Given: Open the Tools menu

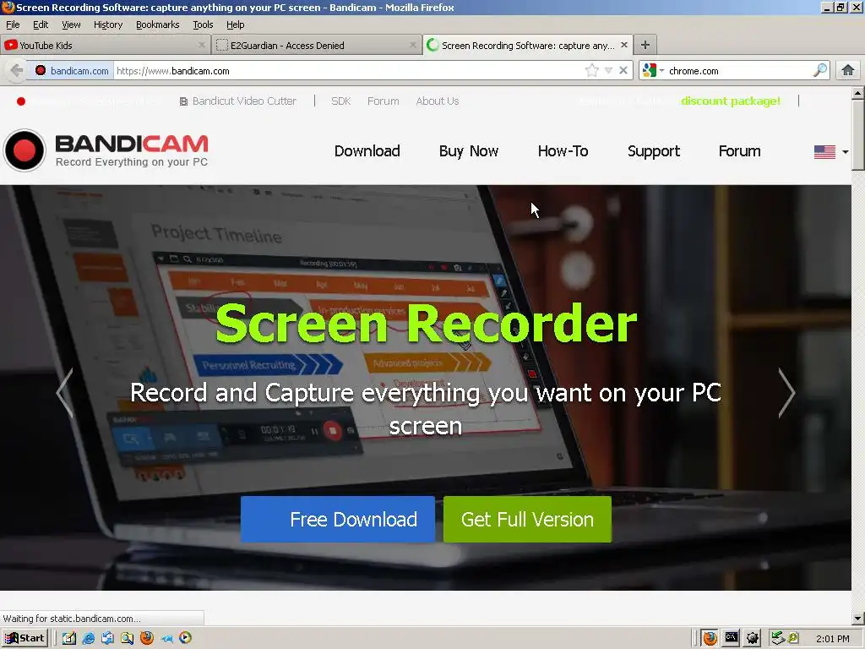Looking at the screenshot, I should 203,25.
